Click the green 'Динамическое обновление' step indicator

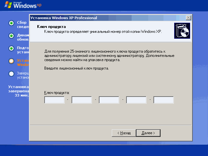pyautogui.click(x=11, y=36)
